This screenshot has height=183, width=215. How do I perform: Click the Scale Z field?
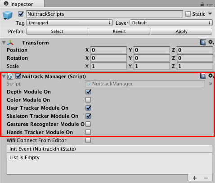coord(195,66)
